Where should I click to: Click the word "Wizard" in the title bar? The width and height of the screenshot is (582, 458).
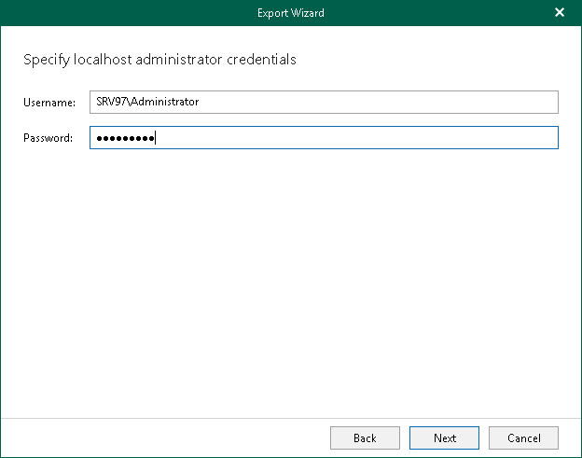307,13
